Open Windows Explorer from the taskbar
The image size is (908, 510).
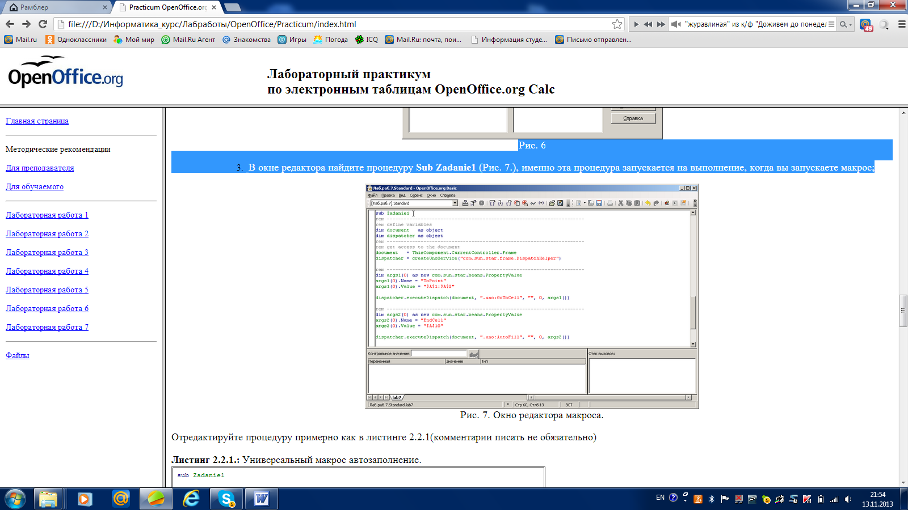(x=48, y=499)
